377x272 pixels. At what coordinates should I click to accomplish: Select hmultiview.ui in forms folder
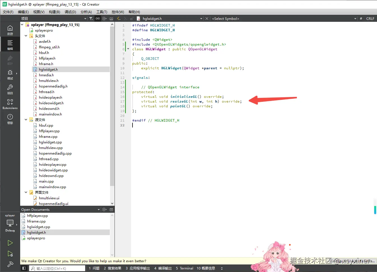click(49, 198)
